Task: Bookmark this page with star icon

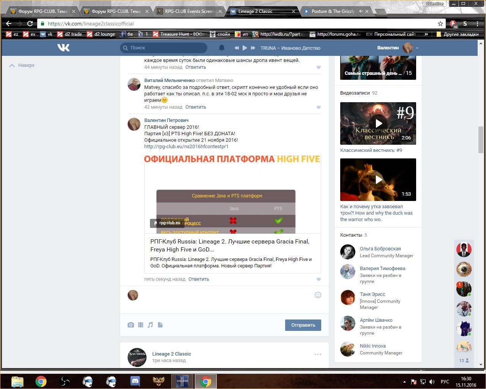Action: [440, 24]
